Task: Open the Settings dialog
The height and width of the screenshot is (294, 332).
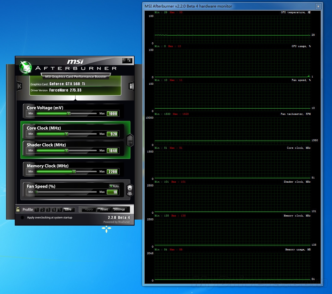Action: 119,209
